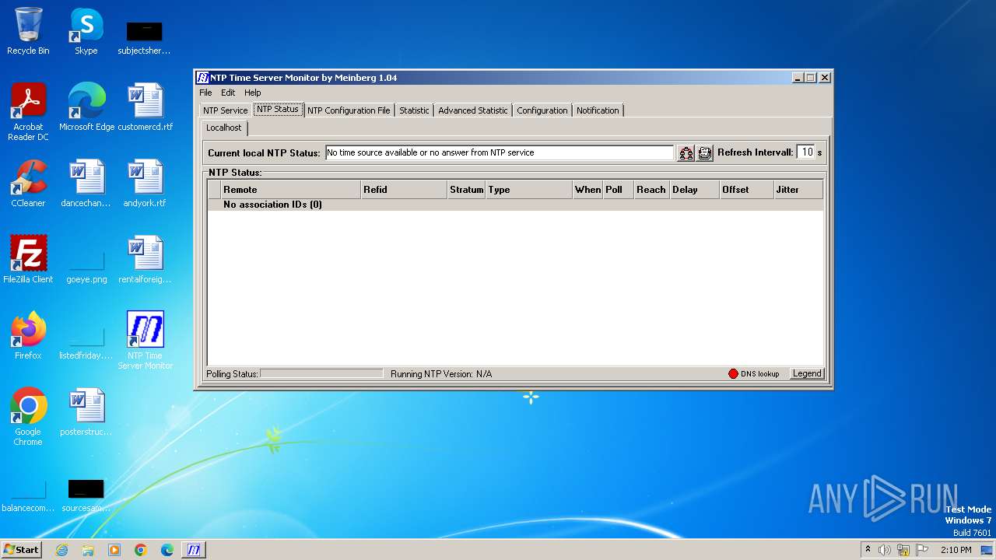The height and width of the screenshot is (560, 996).
Task: Click the Start button
Action: 22,550
